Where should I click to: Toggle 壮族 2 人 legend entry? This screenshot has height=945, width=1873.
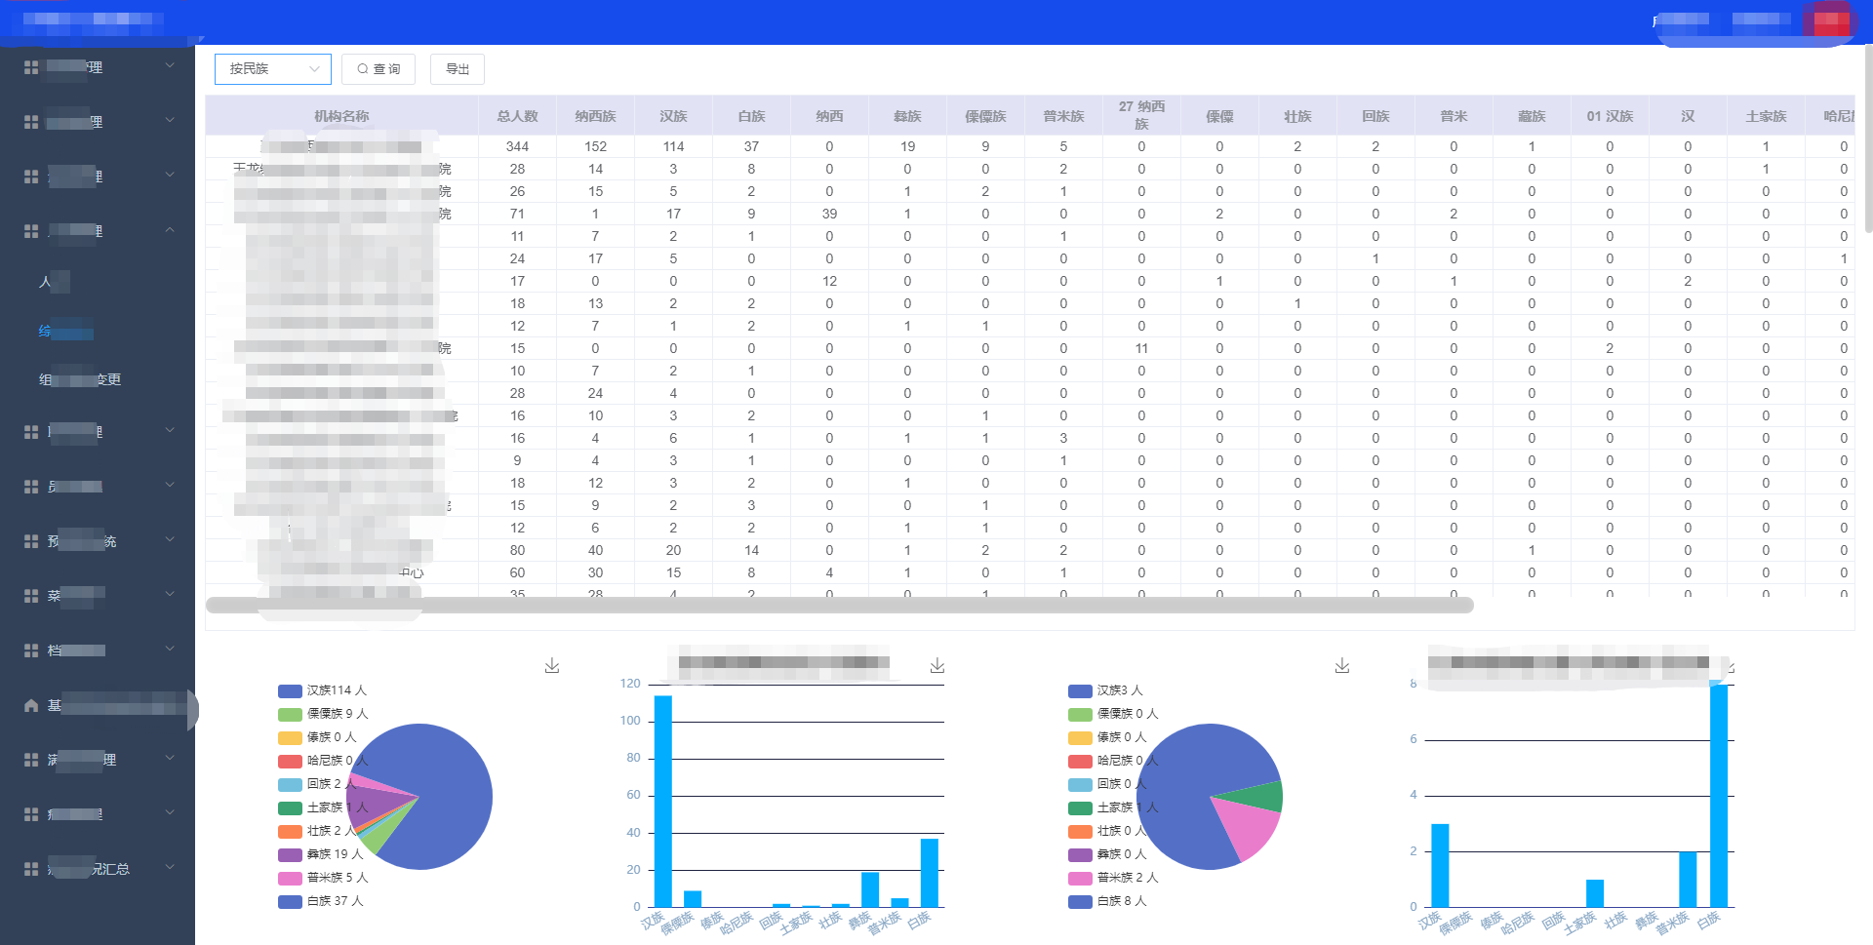pyautogui.click(x=316, y=831)
